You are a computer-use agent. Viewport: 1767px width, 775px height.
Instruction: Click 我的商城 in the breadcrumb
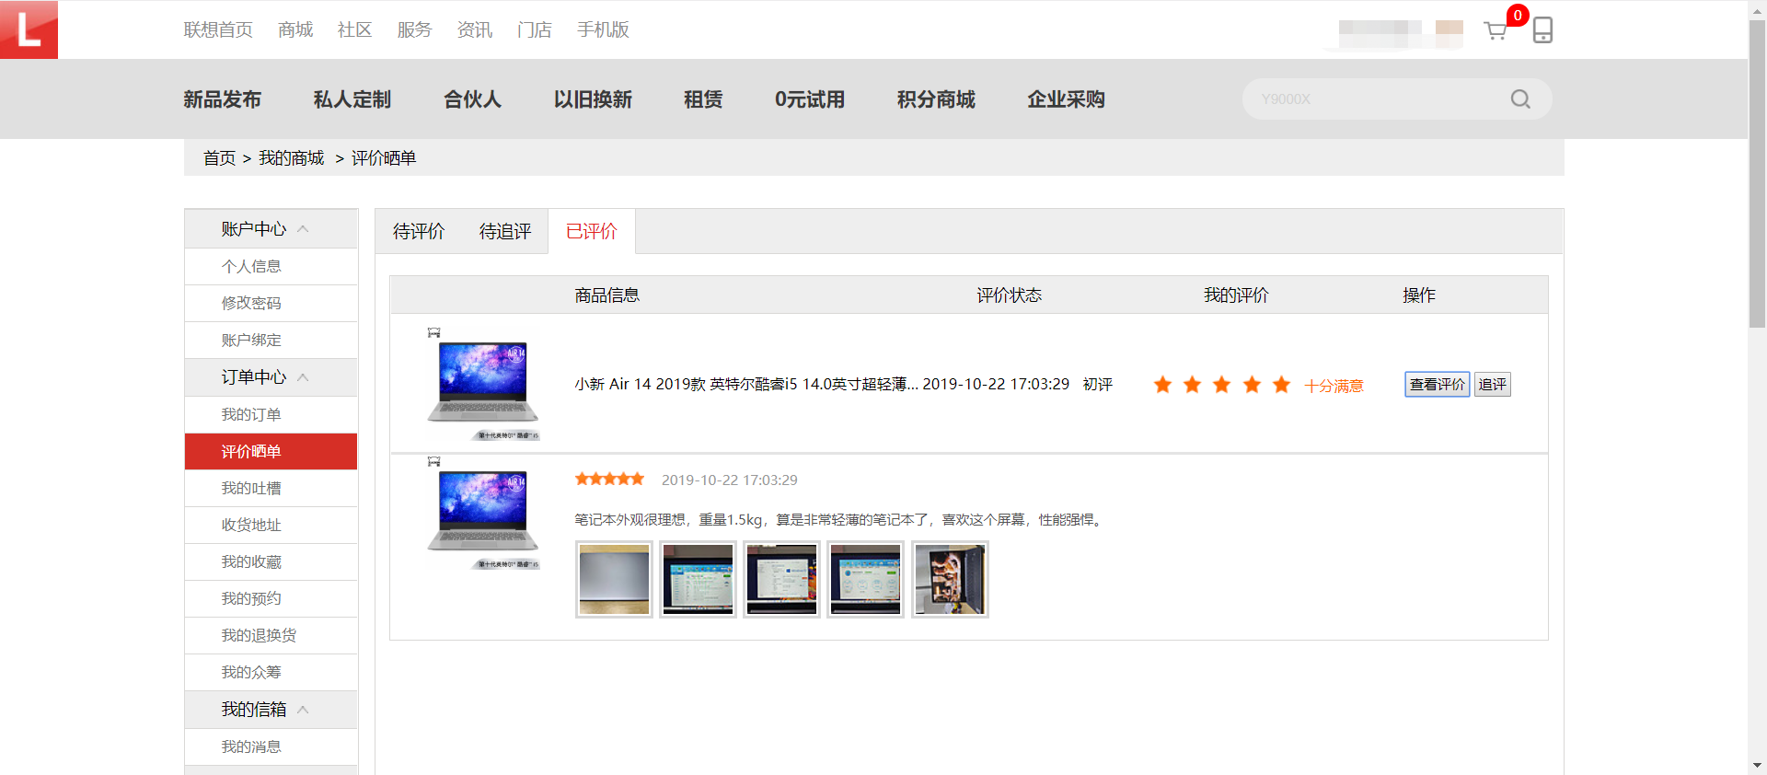[x=291, y=158]
